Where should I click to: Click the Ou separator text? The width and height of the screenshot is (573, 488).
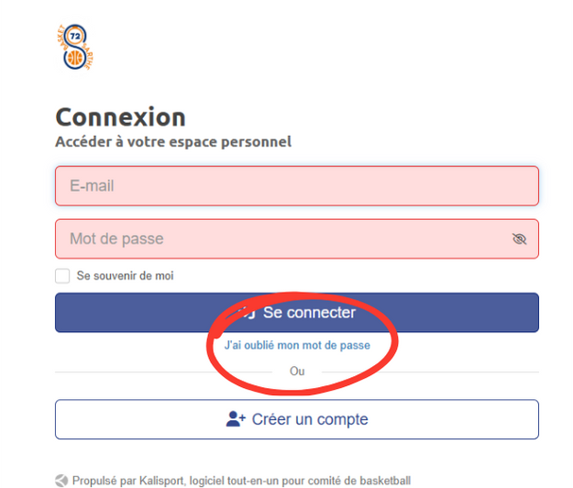click(297, 372)
